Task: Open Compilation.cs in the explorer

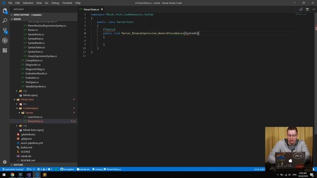Action: (34, 60)
